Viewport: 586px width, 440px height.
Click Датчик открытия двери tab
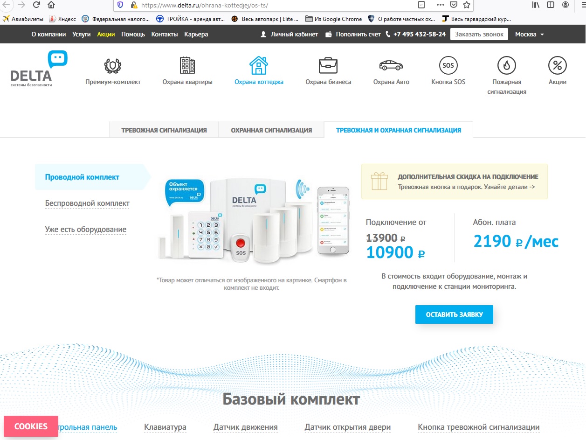348,427
